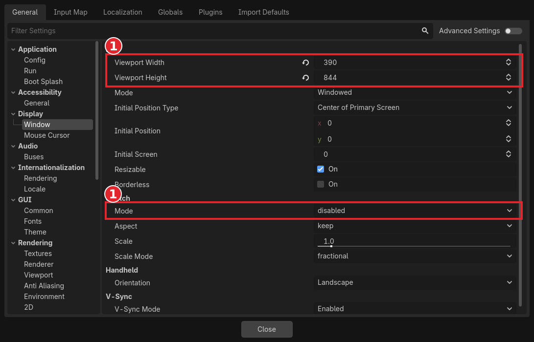The width and height of the screenshot is (534, 342).
Task: Click Viewport Width stepper arrows
Action: 509,62
